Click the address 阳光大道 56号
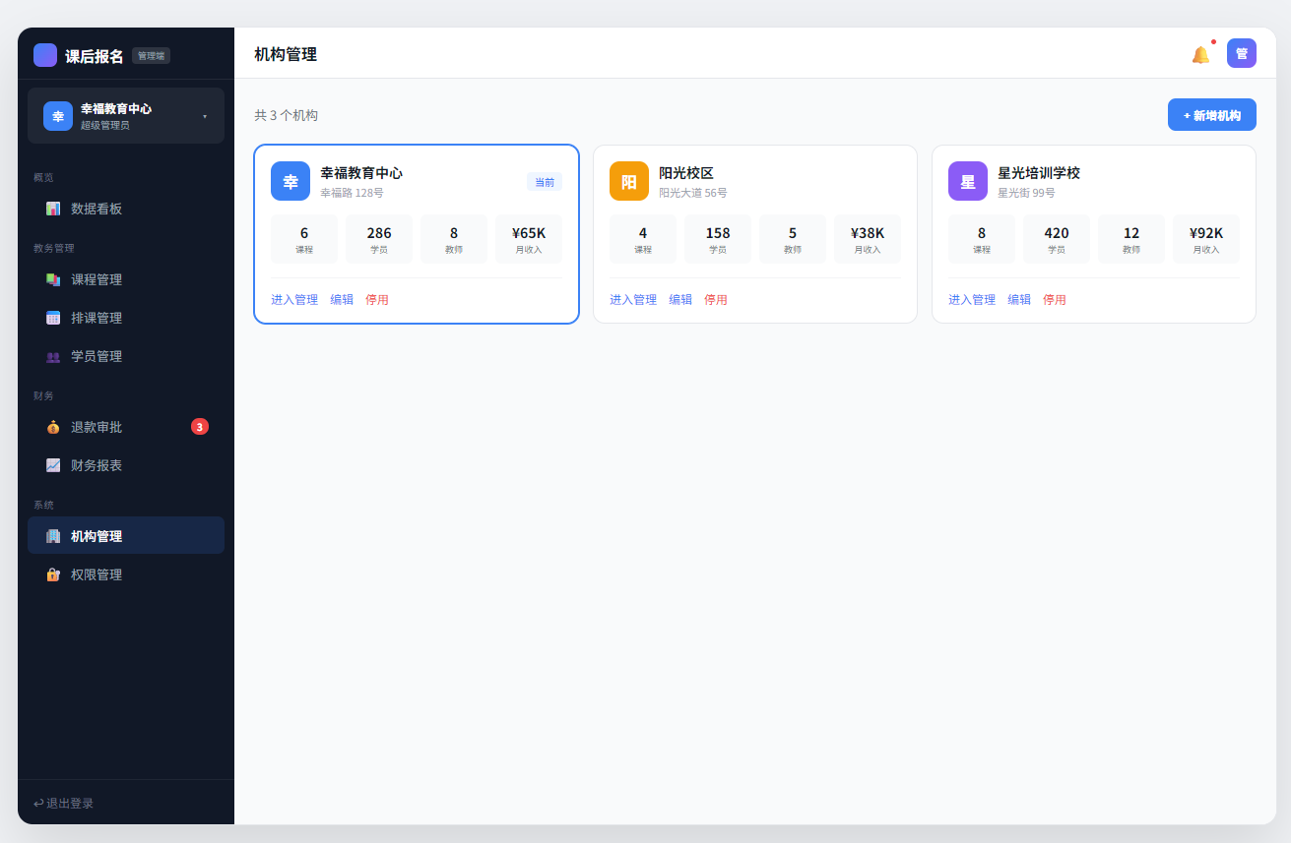The height and width of the screenshot is (843, 1291). pyautogui.click(x=693, y=193)
